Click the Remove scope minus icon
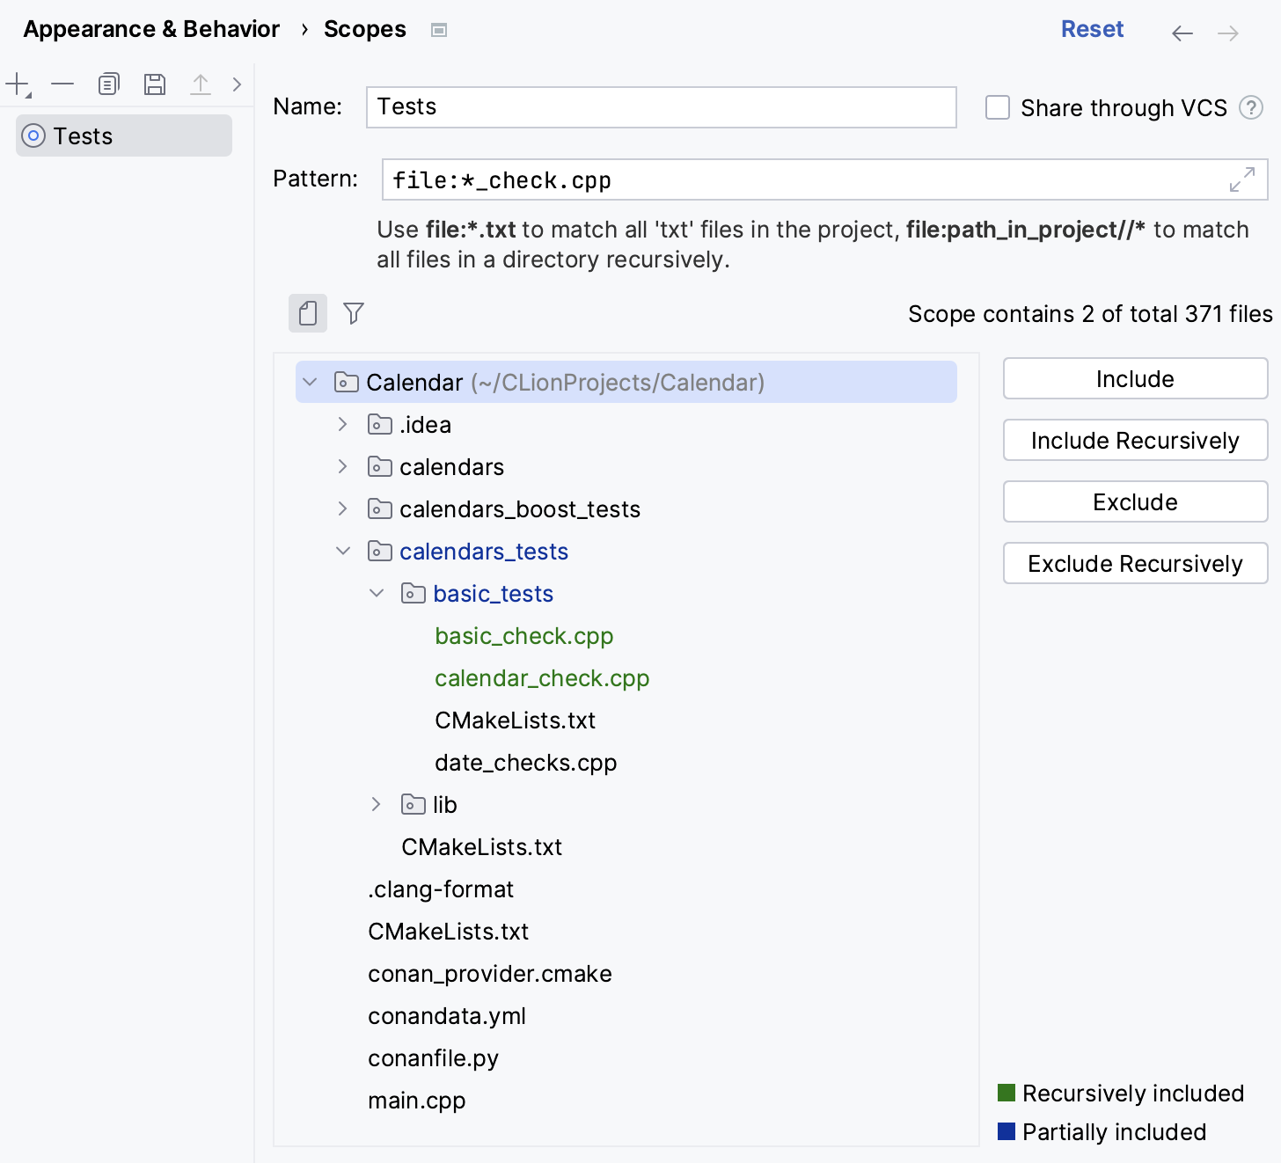This screenshot has width=1281, height=1163. [62, 84]
